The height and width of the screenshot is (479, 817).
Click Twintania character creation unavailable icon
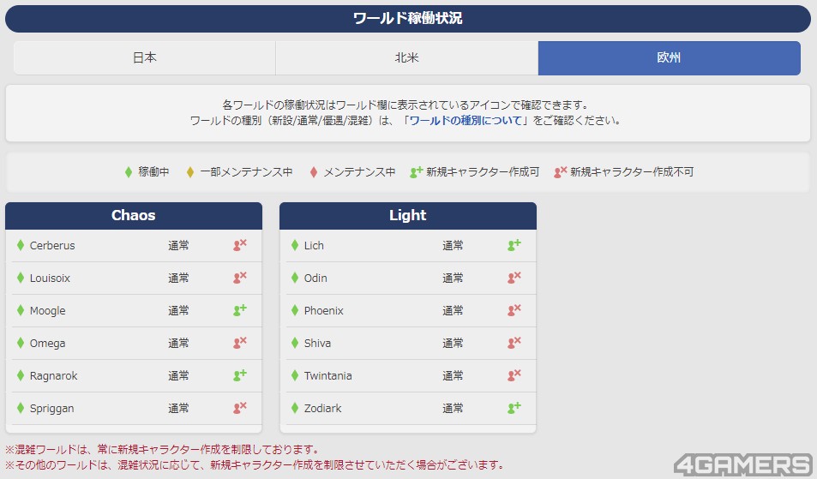tap(514, 375)
